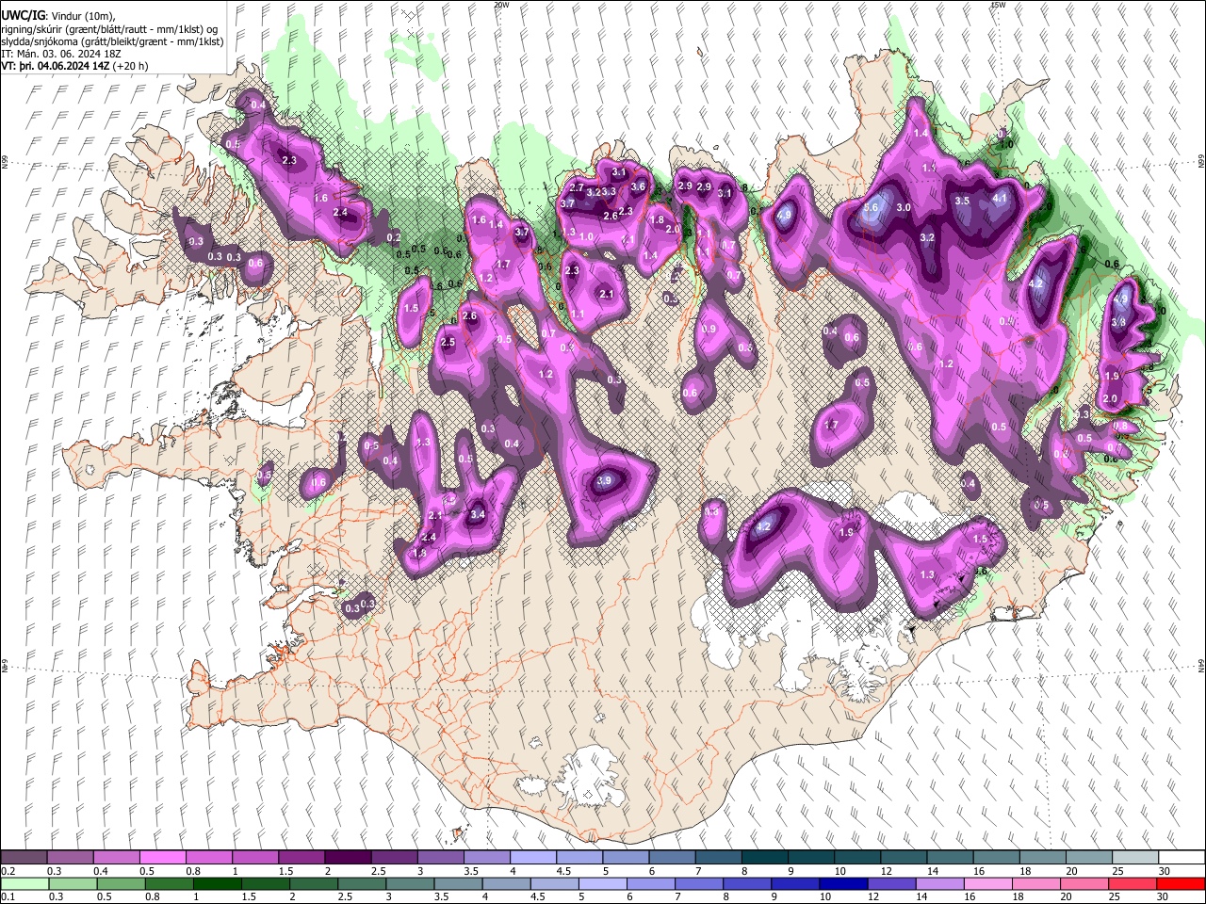
Task: Click the "VT: Þri. 04.06.2024 14Z (+20 h)" line
Action: click(x=74, y=66)
